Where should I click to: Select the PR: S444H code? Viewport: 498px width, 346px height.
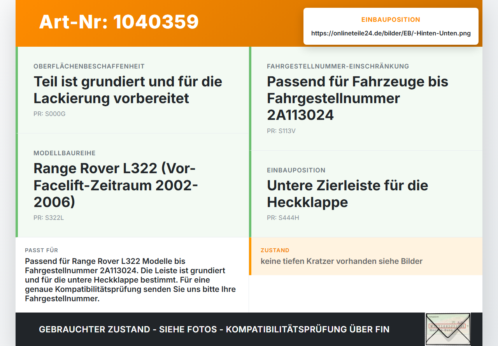(x=283, y=218)
